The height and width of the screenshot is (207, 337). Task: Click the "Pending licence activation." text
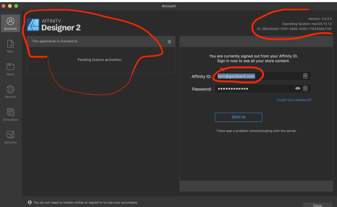point(100,60)
